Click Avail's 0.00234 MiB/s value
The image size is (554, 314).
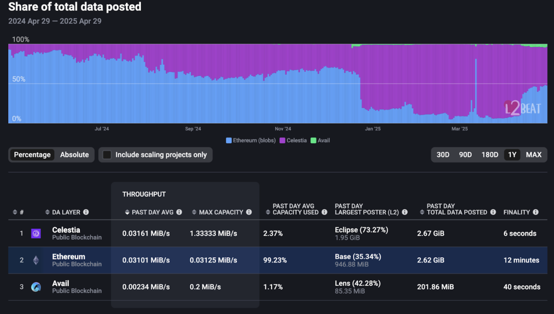pos(146,287)
